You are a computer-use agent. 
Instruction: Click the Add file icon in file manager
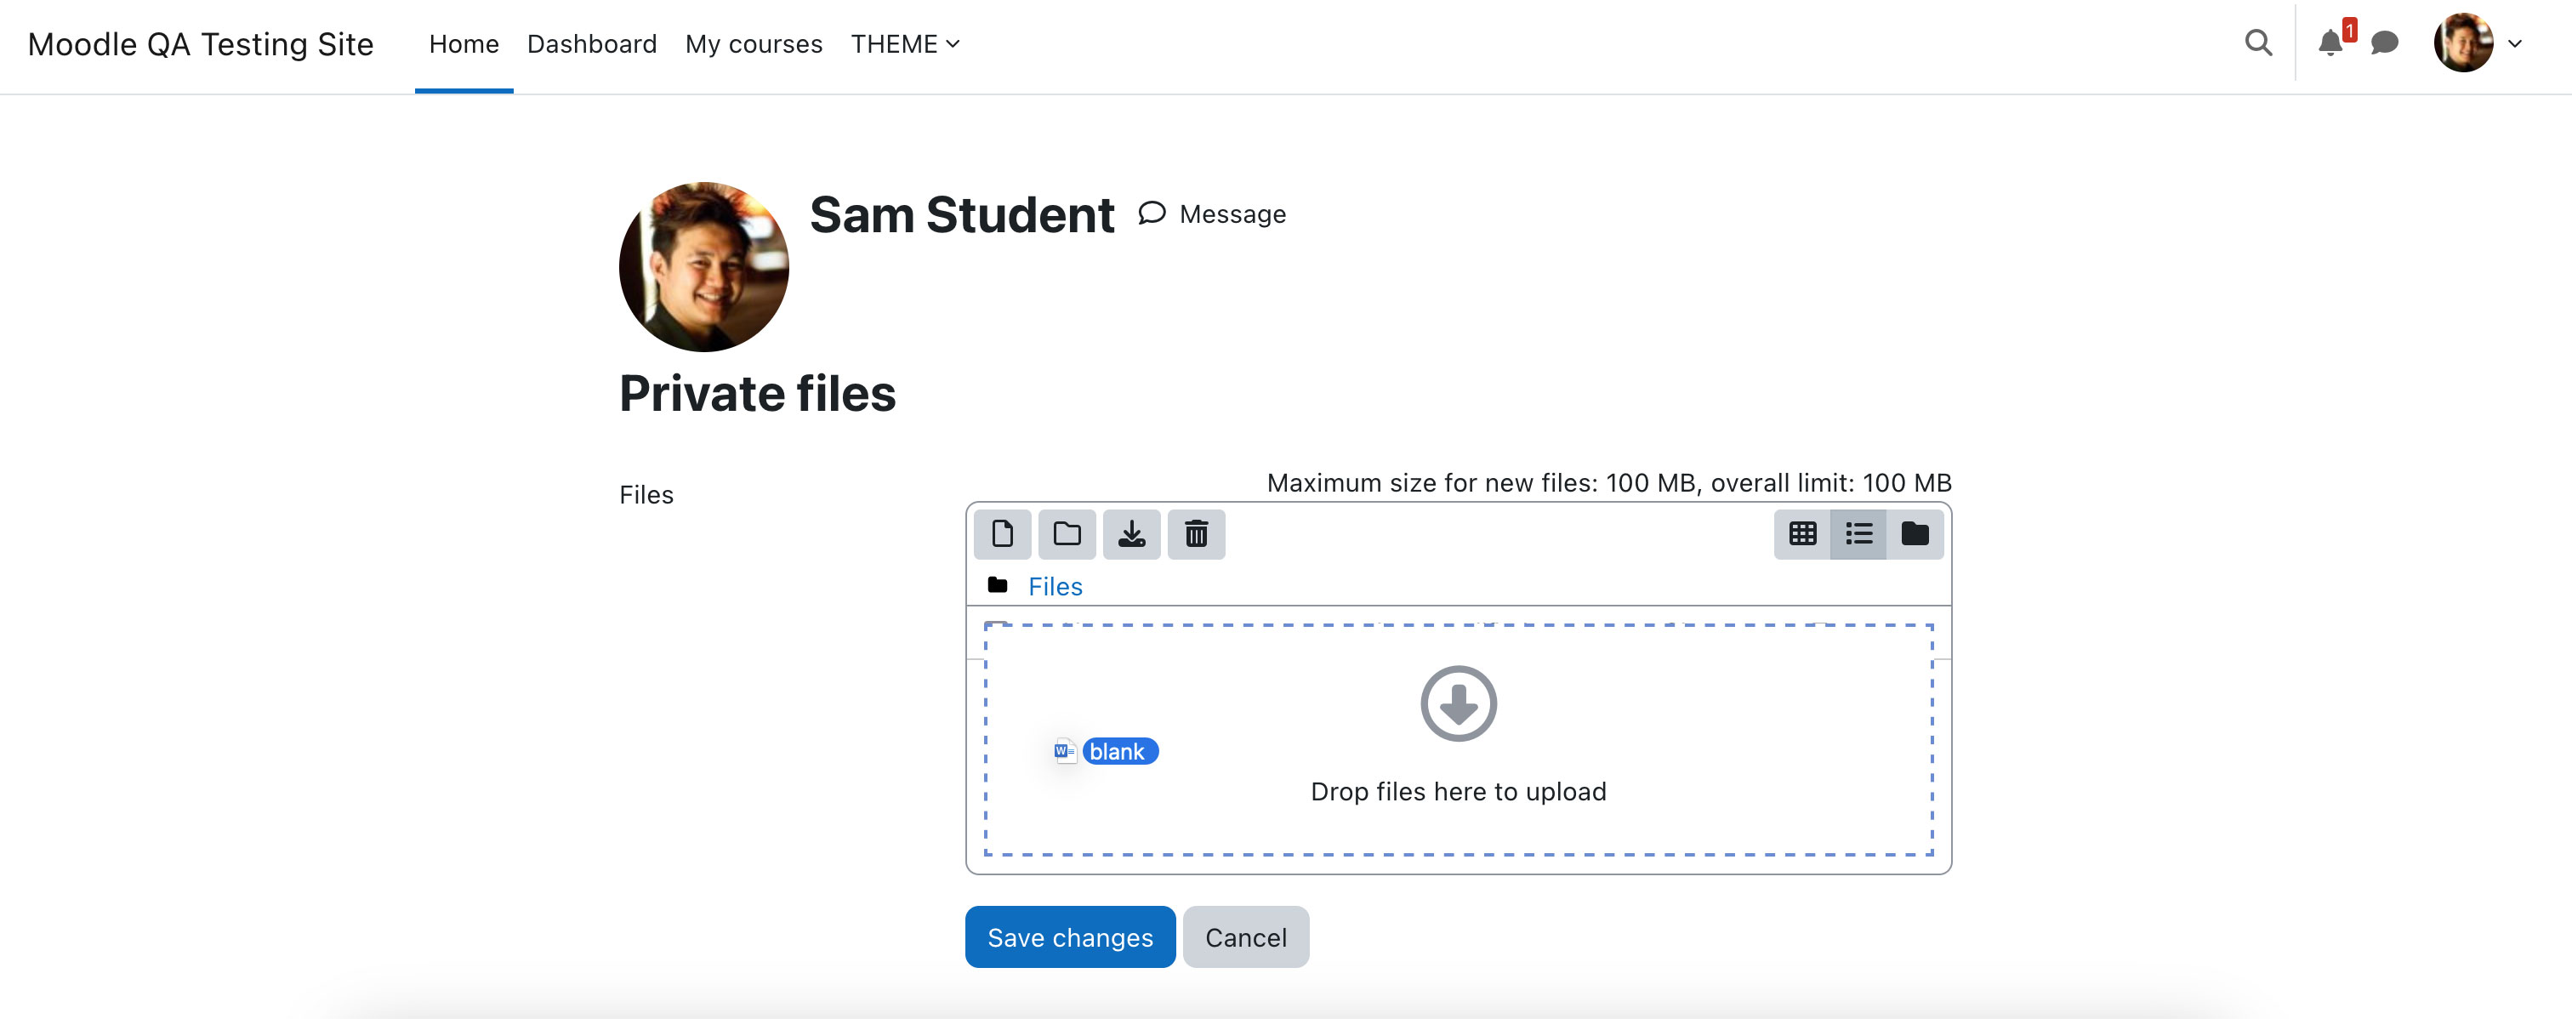click(1003, 534)
